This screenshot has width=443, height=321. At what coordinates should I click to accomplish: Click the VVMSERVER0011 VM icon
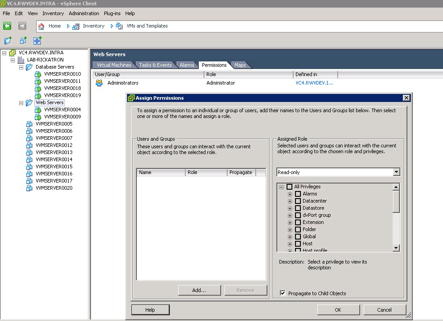[x=38, y=81]
